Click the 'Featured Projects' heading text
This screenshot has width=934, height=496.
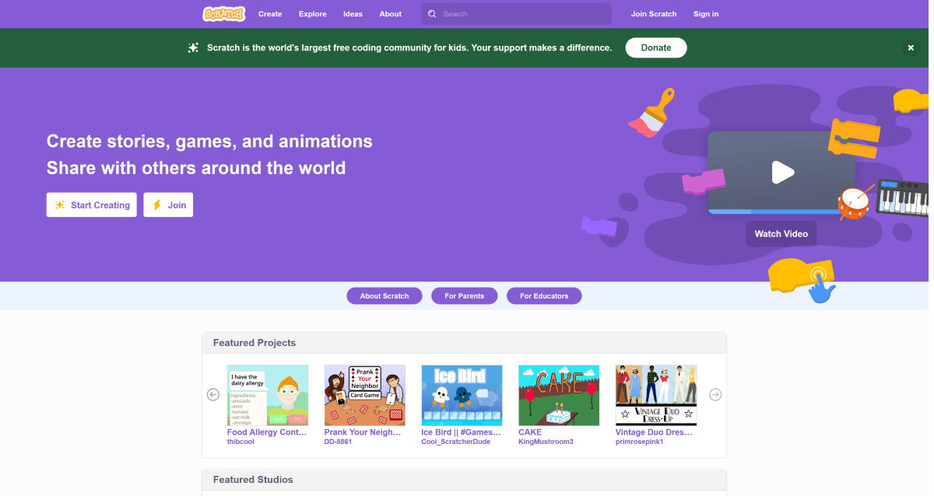[255, 343]
